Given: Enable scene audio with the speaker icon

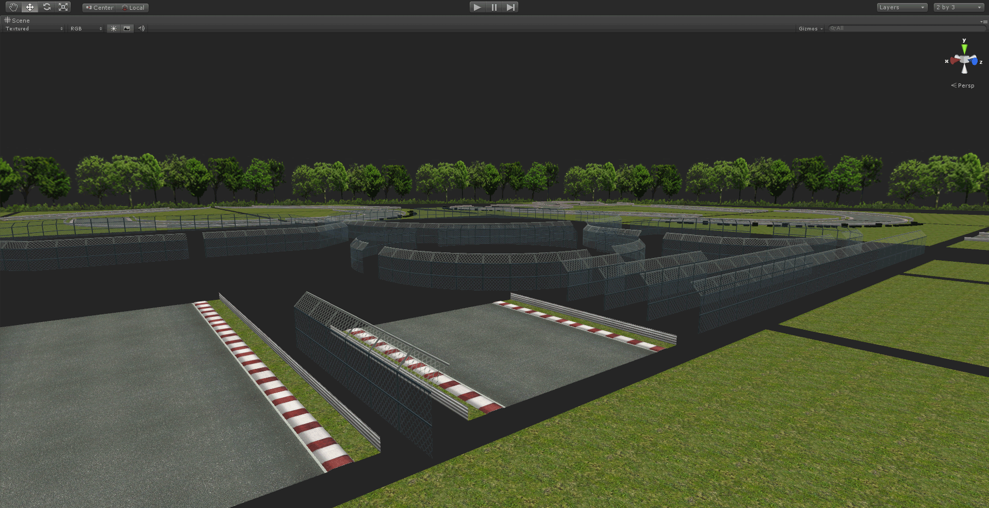Looking at the screenshot, I should pyautogui.click(x=140, y=28).
